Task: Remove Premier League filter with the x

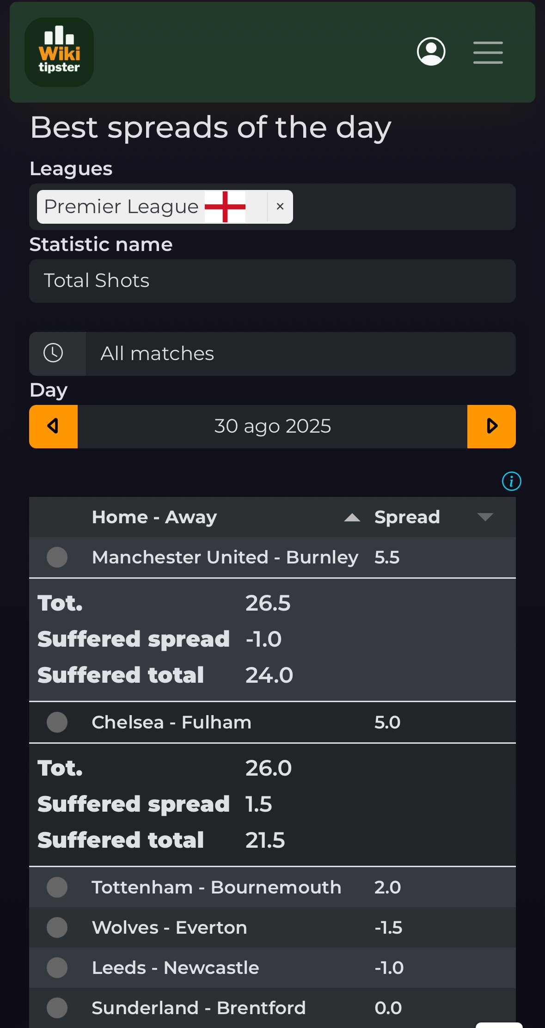Action: point(280,207)
